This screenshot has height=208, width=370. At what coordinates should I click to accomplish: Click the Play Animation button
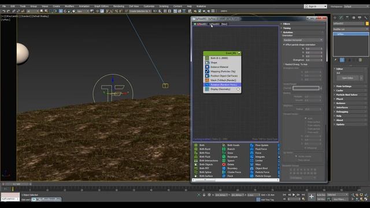coord(294,195)
